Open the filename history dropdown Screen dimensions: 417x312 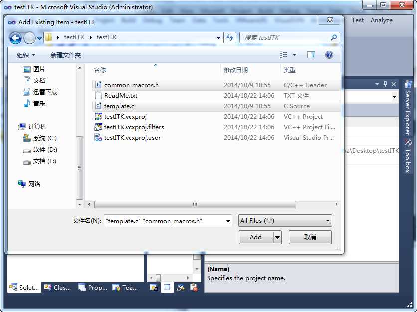[228, 221]
